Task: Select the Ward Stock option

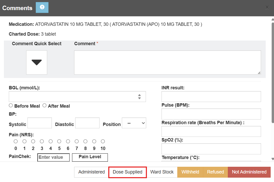Action: pos(162,172)
